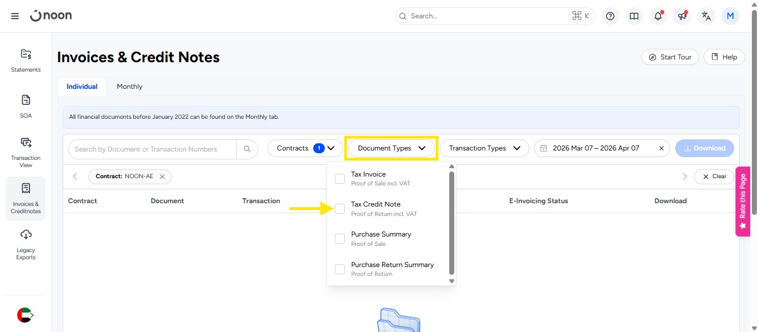Select the Individual tab

click(82, 87)
